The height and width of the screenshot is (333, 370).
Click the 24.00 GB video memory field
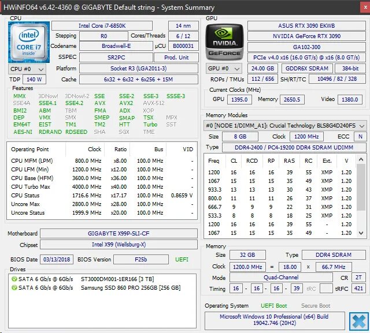pos(262,69)
